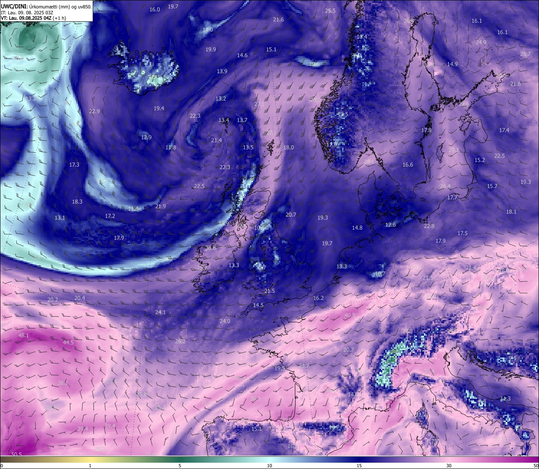
Task: Select the 14.5 value label
Action: click(258, 305)
